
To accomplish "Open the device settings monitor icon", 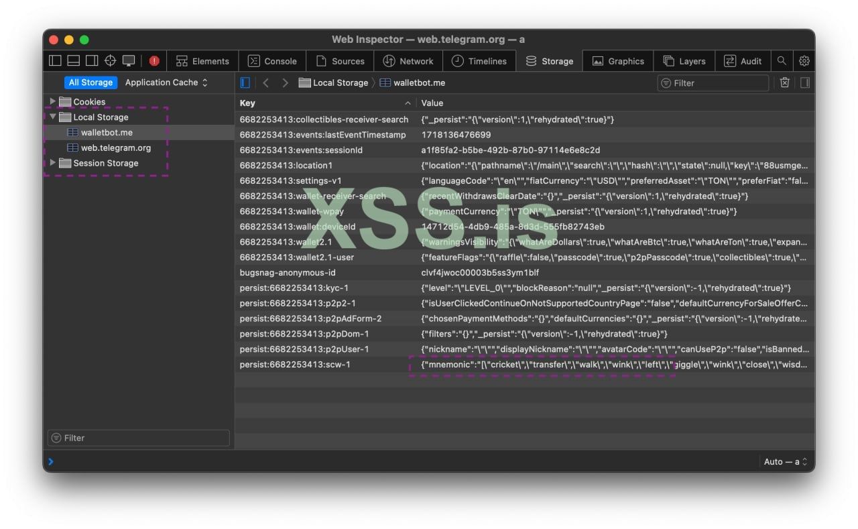I will click(x=129, y=61).
